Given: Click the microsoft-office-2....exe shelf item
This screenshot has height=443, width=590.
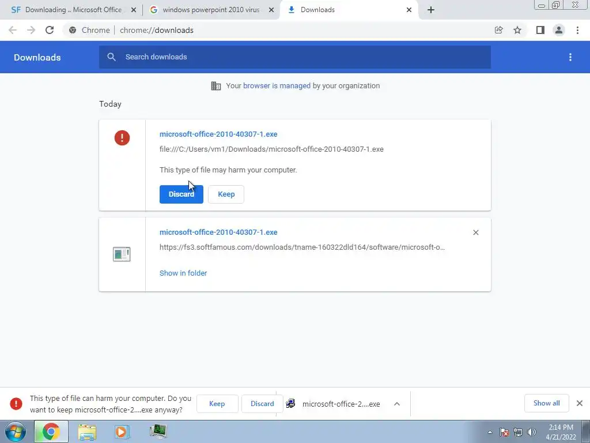Looking at the screenshot, I should pos(341,404).
